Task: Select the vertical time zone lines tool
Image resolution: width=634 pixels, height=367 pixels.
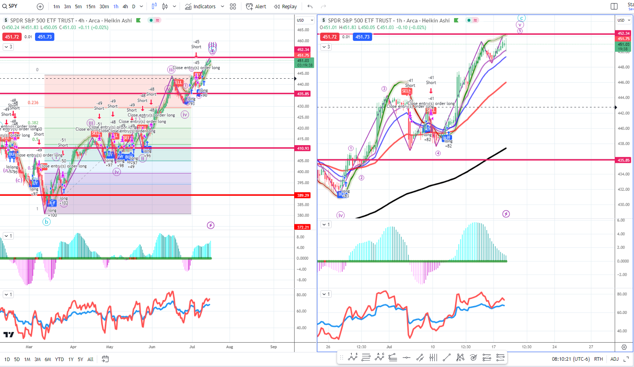Action: tap(433, 357)
